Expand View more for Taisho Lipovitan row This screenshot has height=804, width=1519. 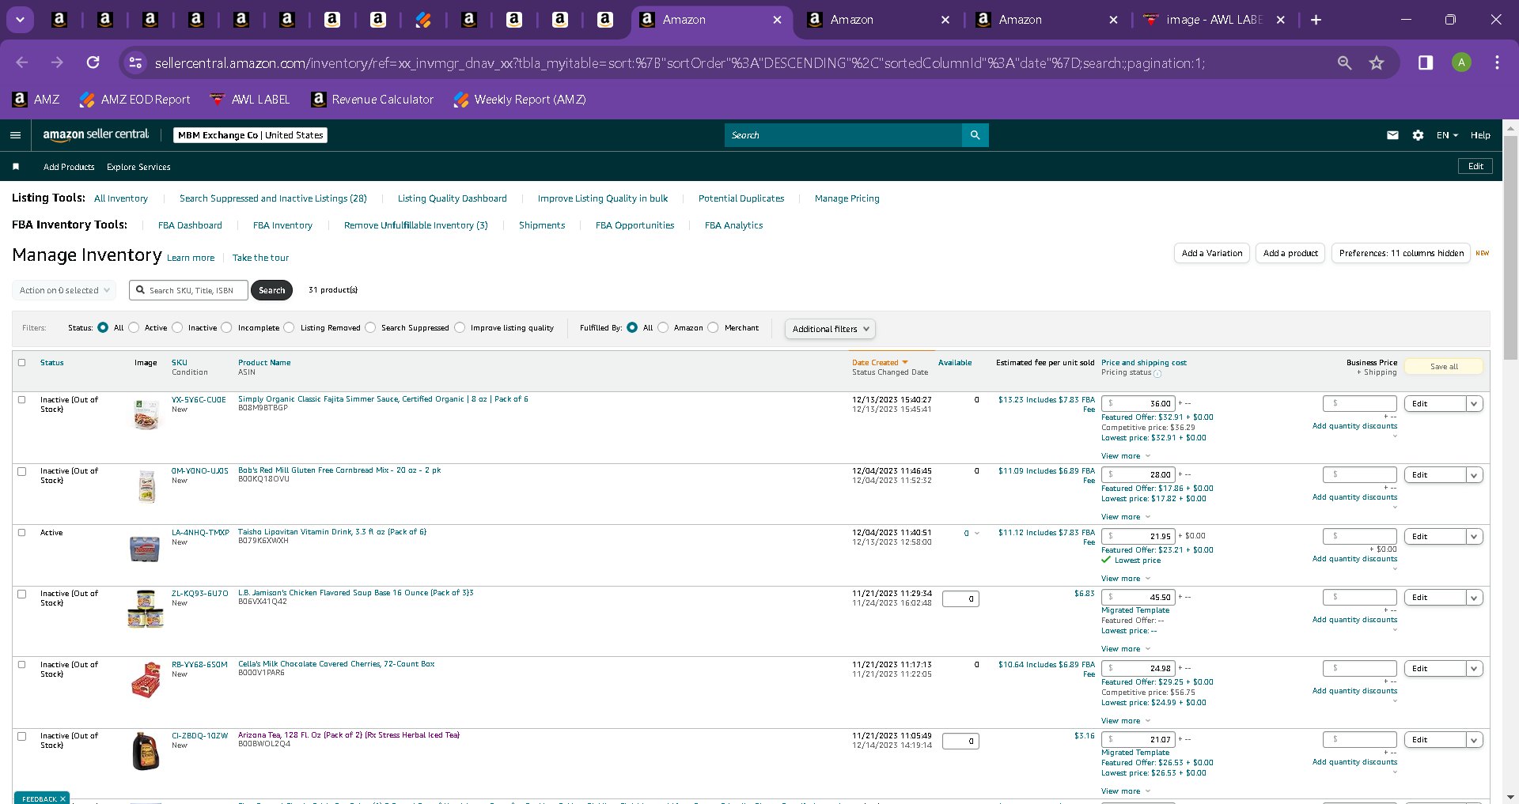1126,579
